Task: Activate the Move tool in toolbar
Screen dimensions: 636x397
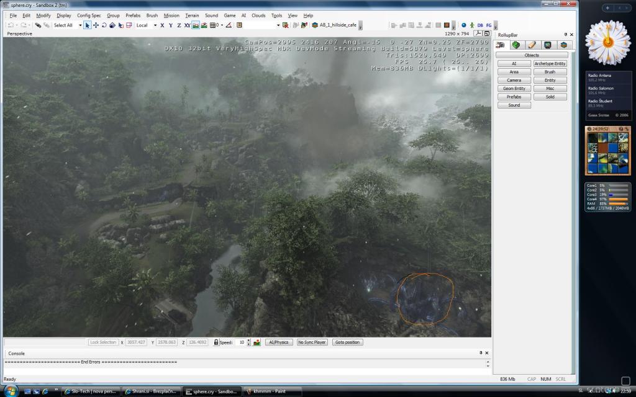Action: [x=96, y=25]
